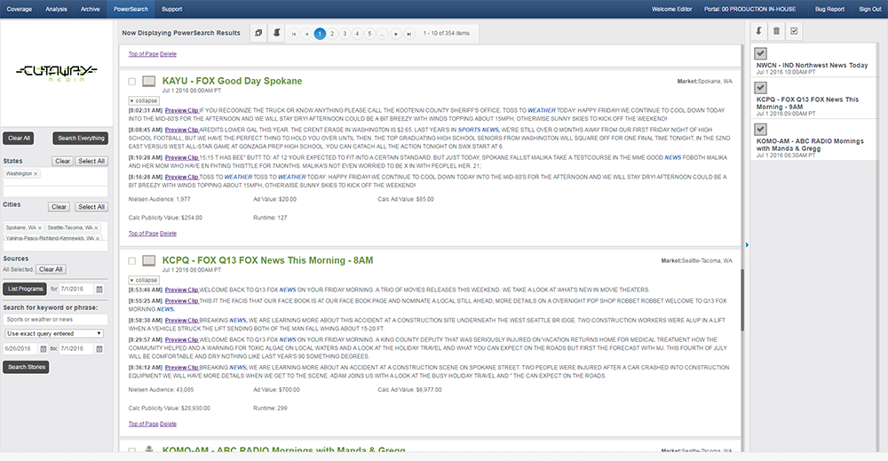This screenshot has height=461, width=888.
Task: Preview the 8:53:46 AM KCPQ clip
Action: click(x=182, y=290)
